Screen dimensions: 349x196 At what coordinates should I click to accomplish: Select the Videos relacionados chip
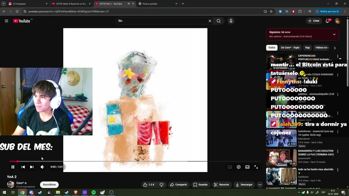(323, 48)
